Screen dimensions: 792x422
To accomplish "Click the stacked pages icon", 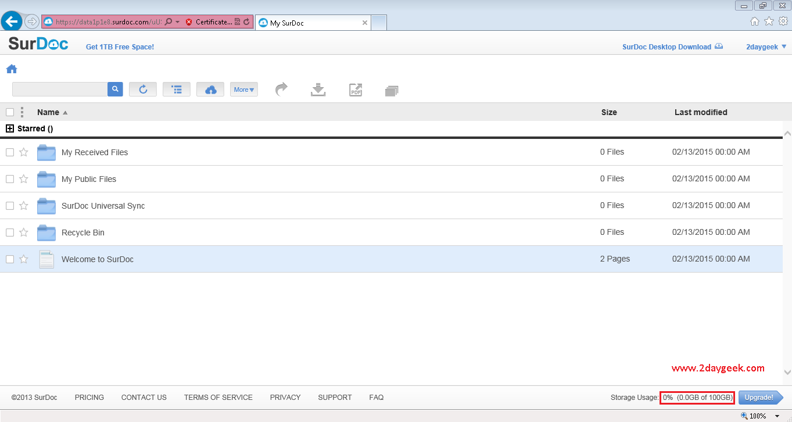I will 392,91.
